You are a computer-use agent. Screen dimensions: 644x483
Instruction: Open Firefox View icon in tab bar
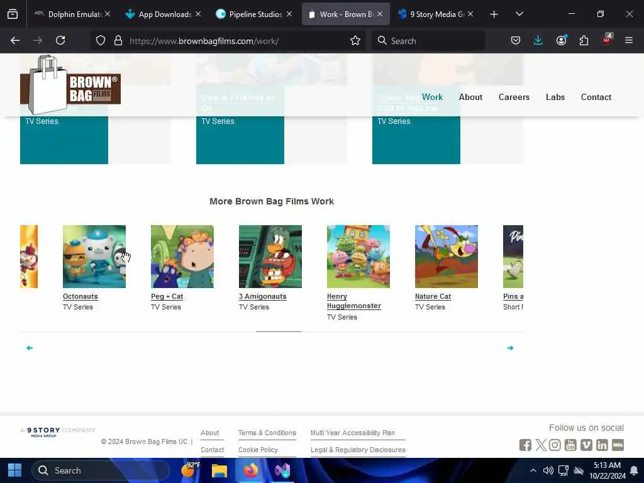pyautogui.click(x=13, y=14)
